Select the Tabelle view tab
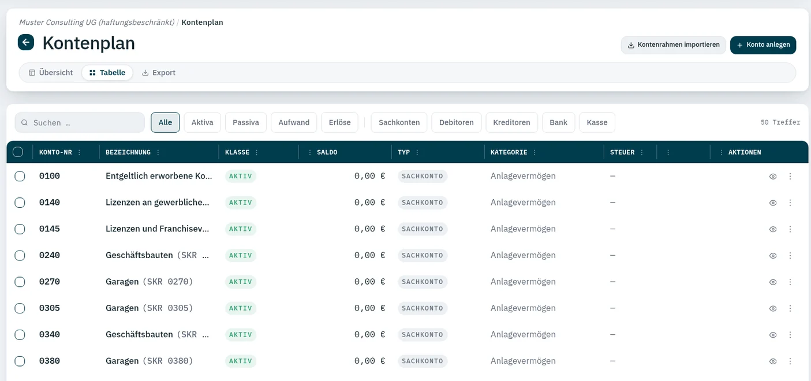This screenshot has height=381, width=811. coord(107,73)
